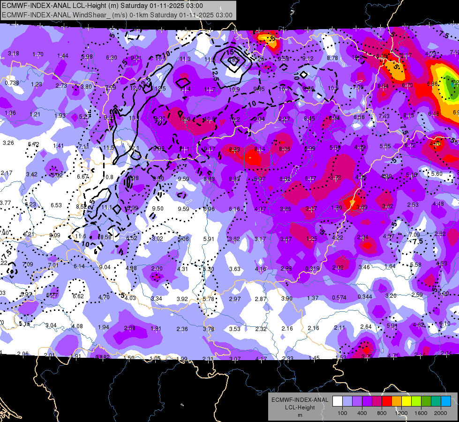
Task: Click the grid value 1.81
Action: [156, 329]
